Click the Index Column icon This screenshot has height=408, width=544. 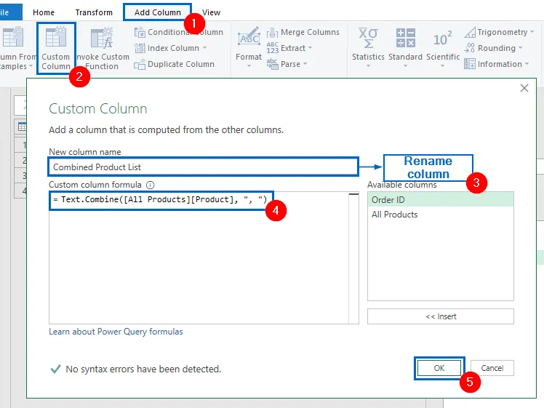[x=140, y=48]
